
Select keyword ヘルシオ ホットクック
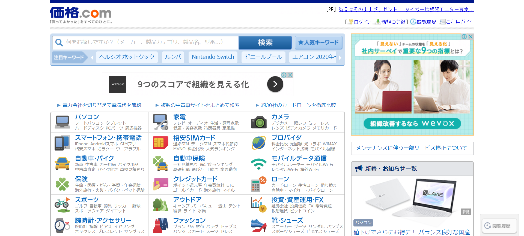(127, 57)
